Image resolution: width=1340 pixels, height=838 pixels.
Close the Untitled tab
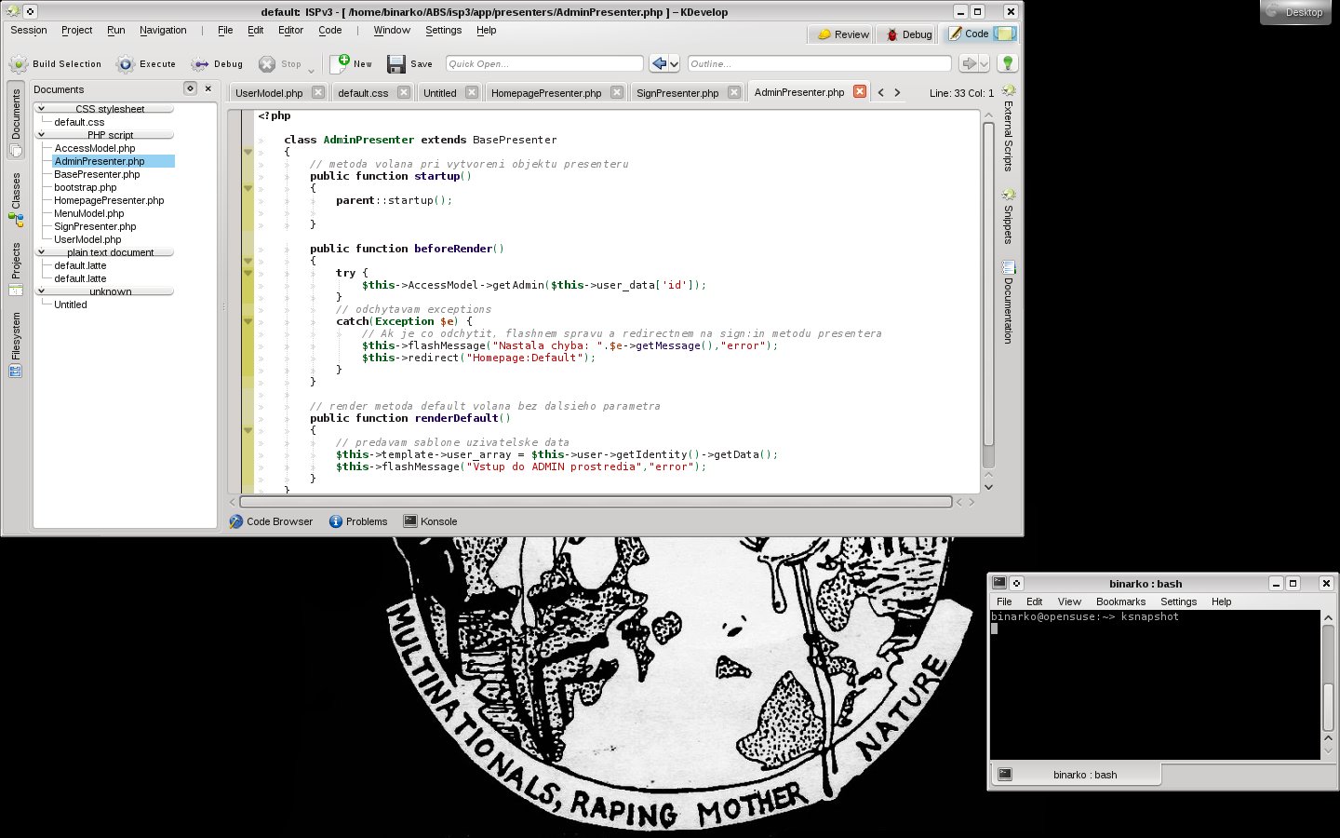coord(472,92)
